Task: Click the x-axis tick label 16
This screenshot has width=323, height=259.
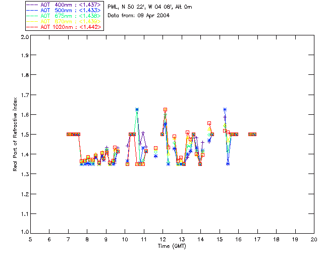Action: click(x=239, y=239)
